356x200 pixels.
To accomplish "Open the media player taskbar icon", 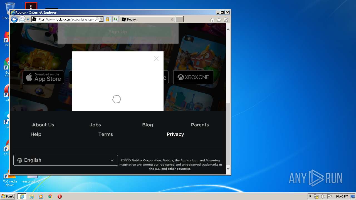I will 41,196.
